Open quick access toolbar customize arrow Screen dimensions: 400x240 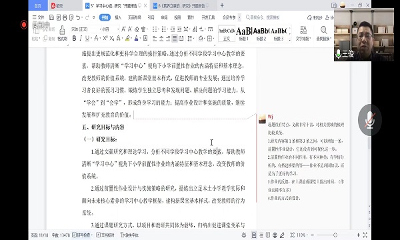94,17
